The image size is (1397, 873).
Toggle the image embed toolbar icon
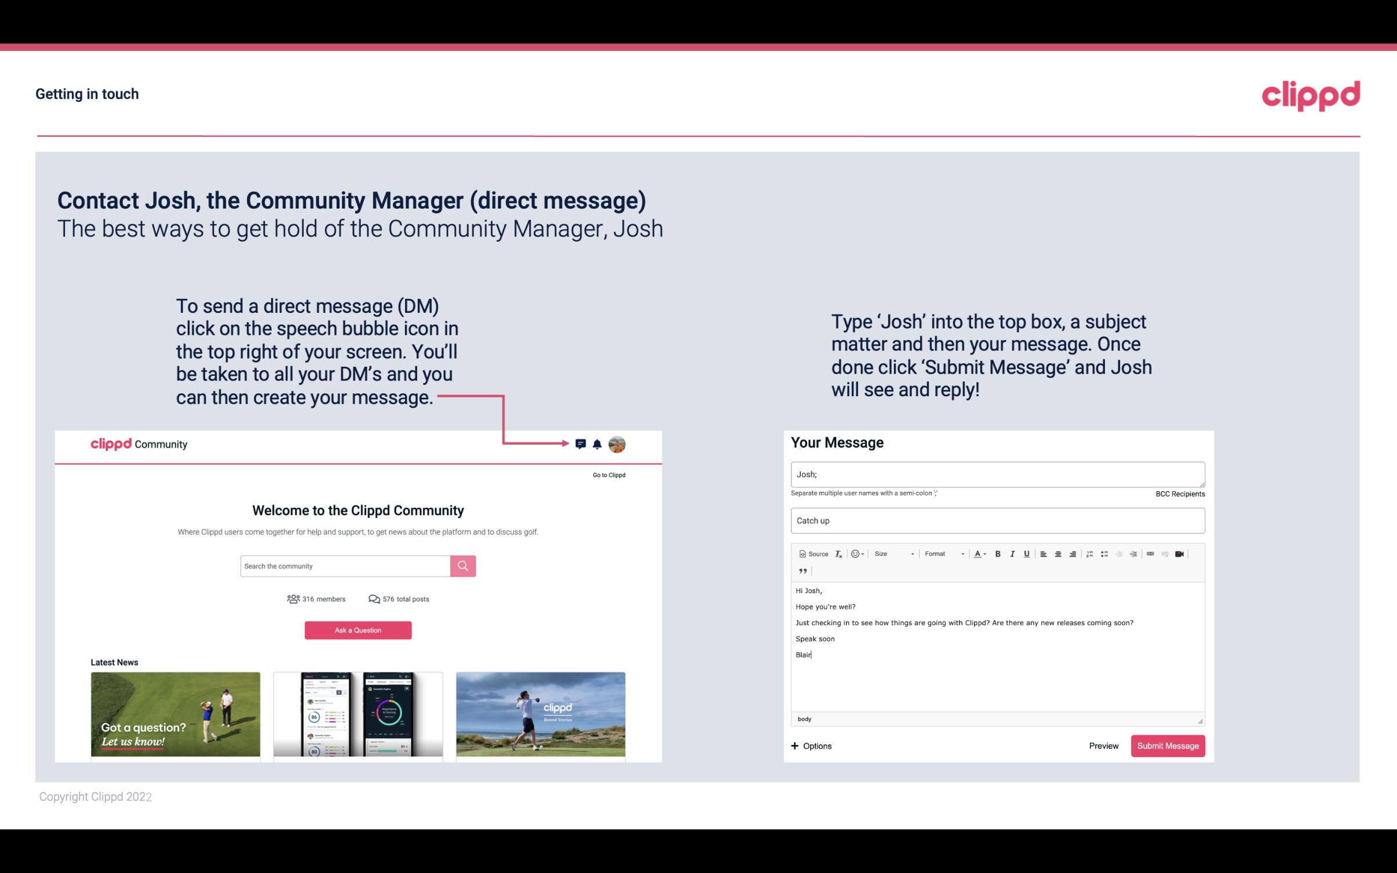[x=1182, y=553]
